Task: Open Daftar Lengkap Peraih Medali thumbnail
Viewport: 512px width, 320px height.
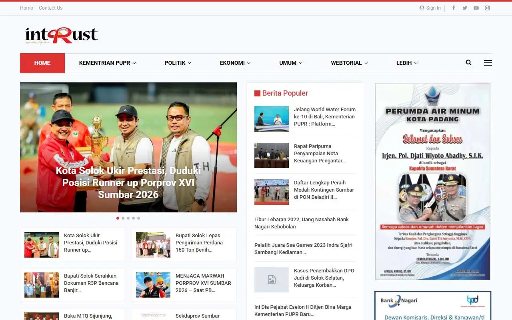Action: pos(272,192)
